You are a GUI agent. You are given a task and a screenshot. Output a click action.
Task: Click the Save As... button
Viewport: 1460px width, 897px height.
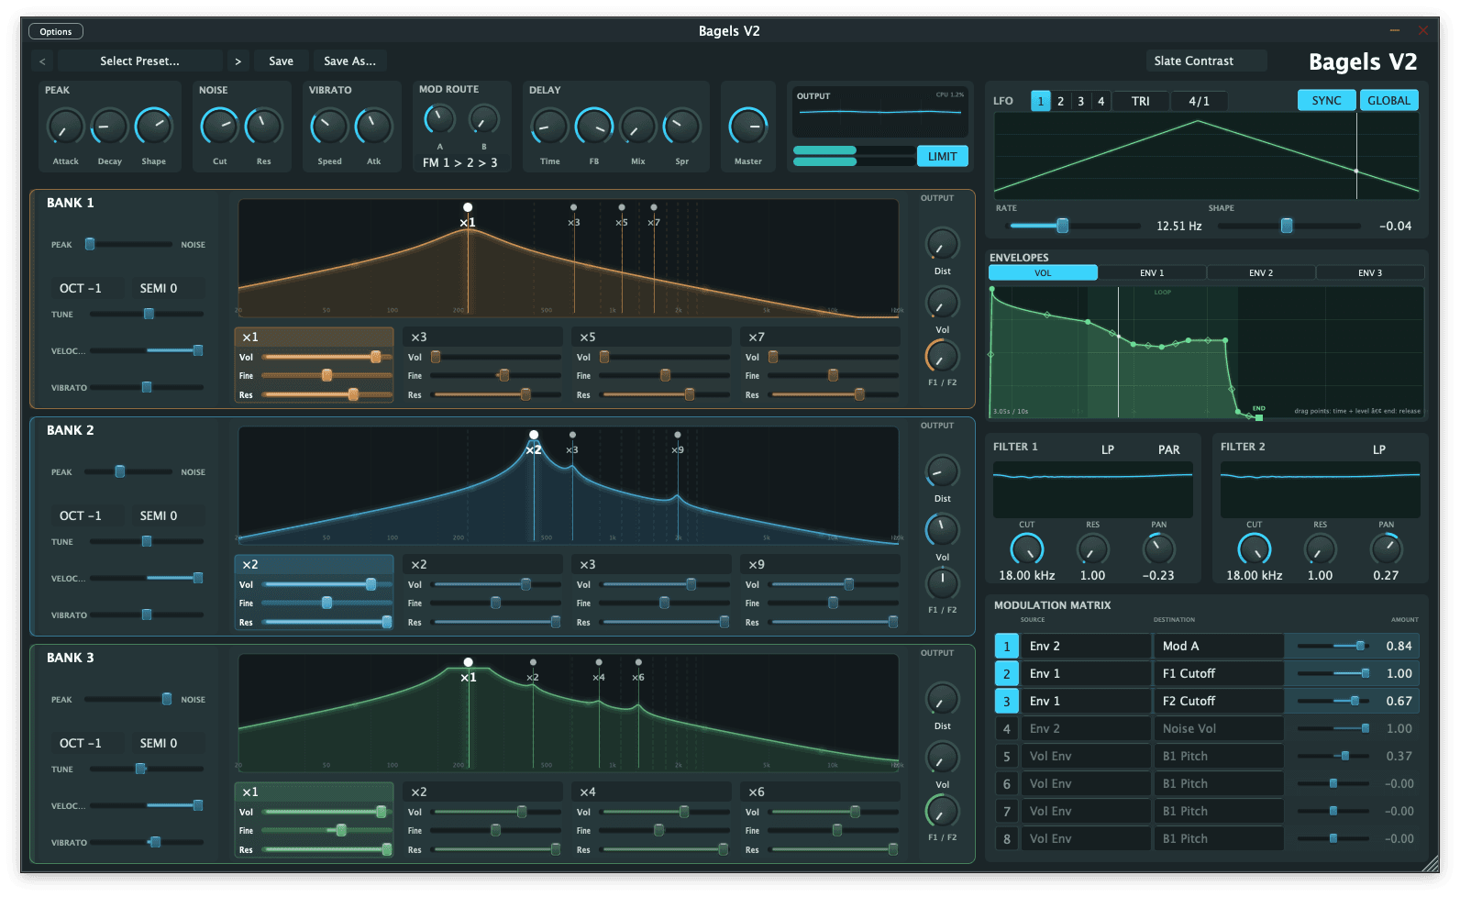(x=349, y=61)
